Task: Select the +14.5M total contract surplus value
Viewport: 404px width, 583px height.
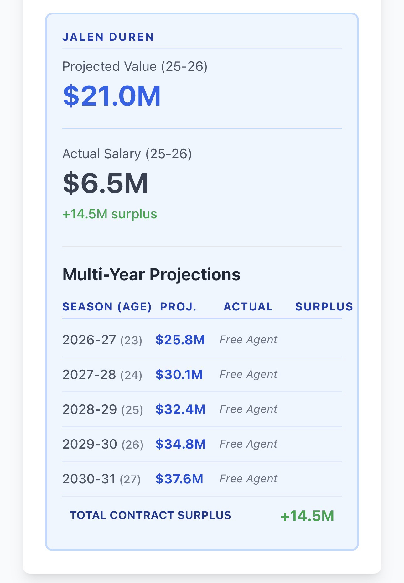Action: pyautogui.click(x=307, y=516)
